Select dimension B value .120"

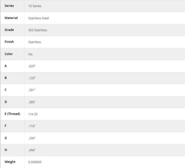point(32,78)
